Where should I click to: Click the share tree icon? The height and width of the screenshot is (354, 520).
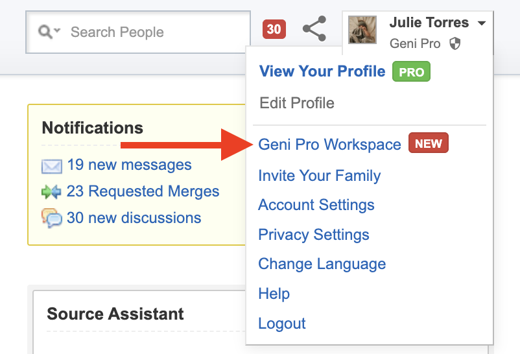click(314, 30)
